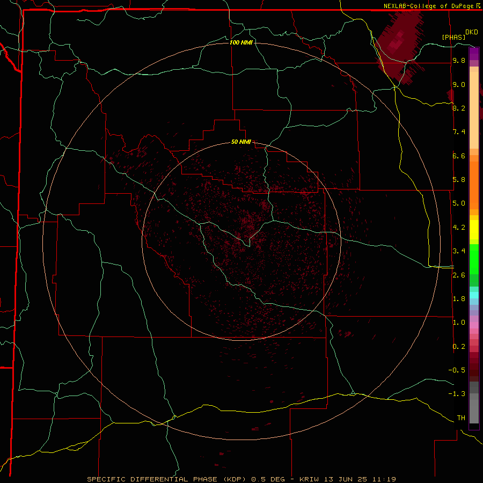Click the 6.6 value on color scale
This screenshot has width=483, height=483.
459,156
